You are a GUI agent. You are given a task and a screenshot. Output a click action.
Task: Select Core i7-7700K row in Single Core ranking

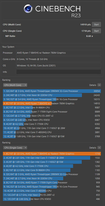click(x=52, y=166)
